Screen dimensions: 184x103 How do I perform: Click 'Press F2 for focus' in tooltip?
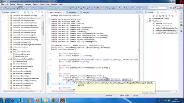(148, 93)
